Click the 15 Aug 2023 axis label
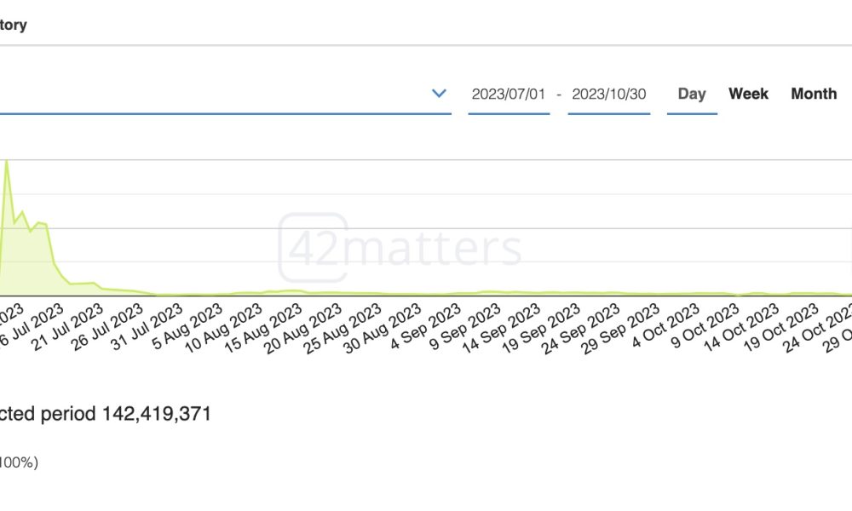Image resolution: width=852 pixels, height=511 pixels. tap(263, 327)
